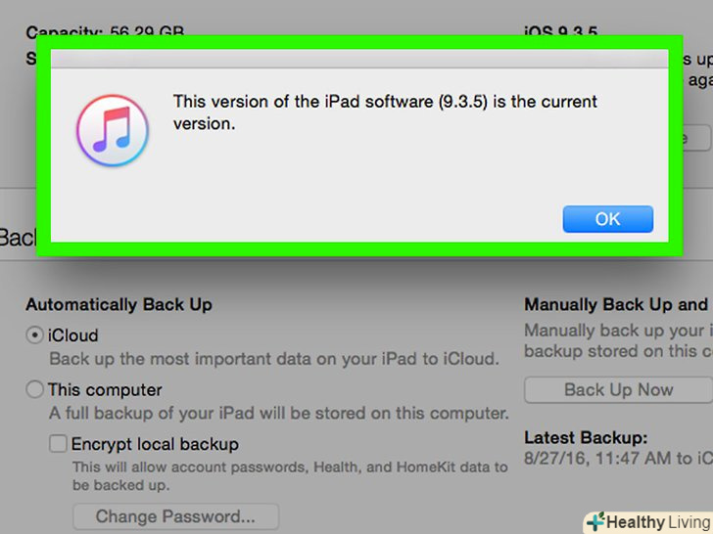Select the iCloud backup radio button

tap(34, 335)
